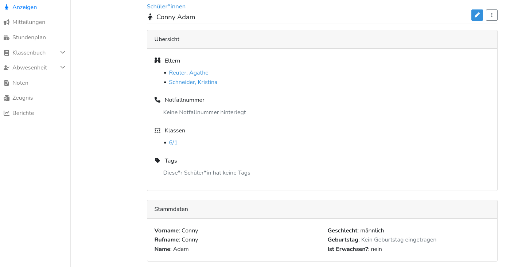The image size is (506, 267).
Task: Click the Noten document icon
Action: pos(7,83)
